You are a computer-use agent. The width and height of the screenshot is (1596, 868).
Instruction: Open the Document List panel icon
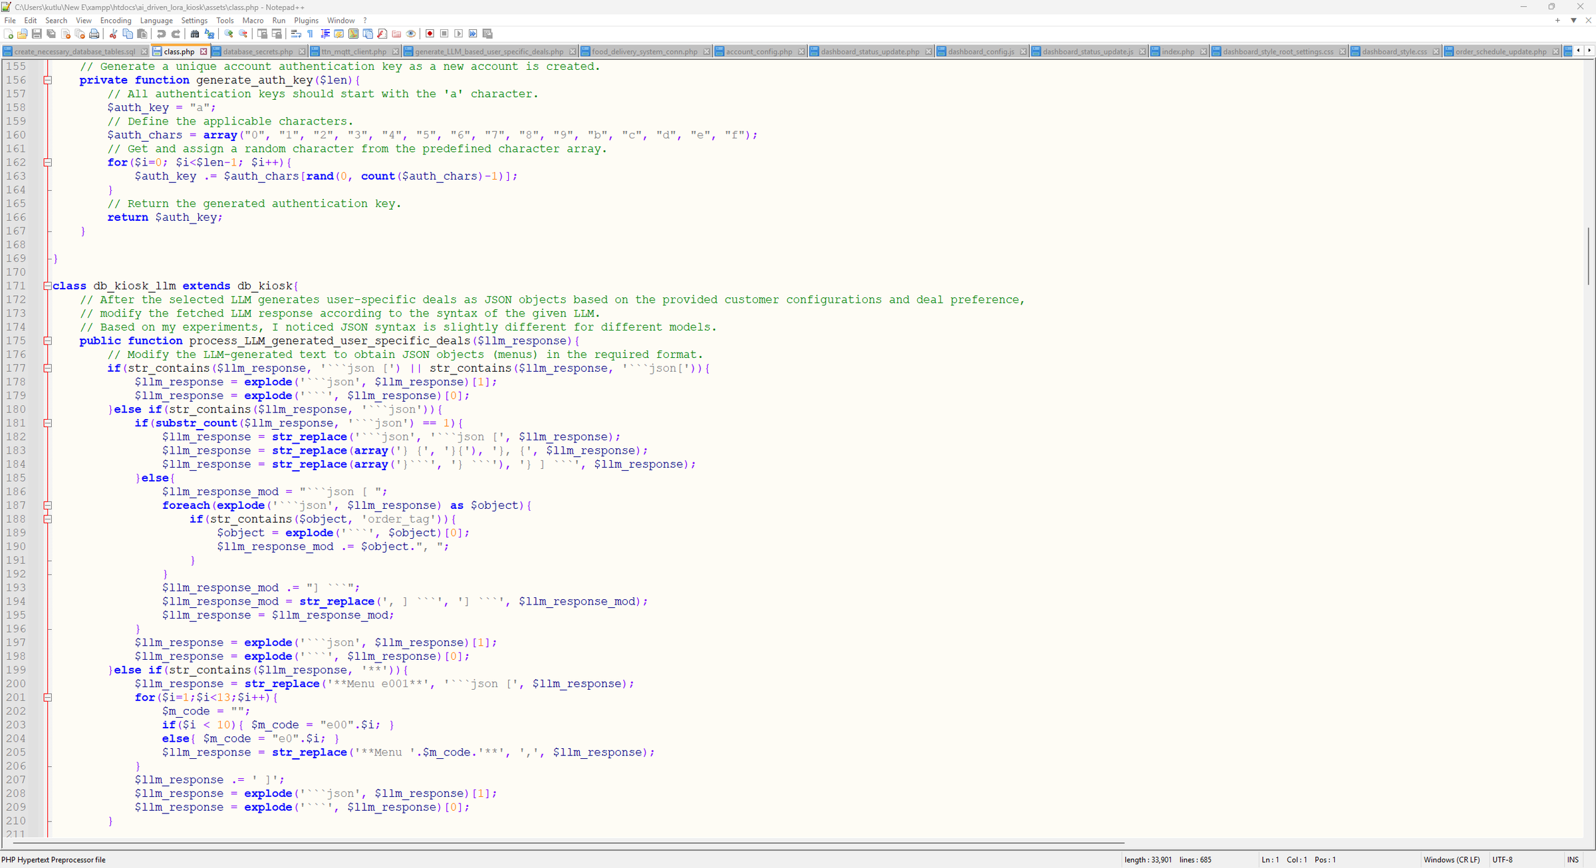point(368,34)
